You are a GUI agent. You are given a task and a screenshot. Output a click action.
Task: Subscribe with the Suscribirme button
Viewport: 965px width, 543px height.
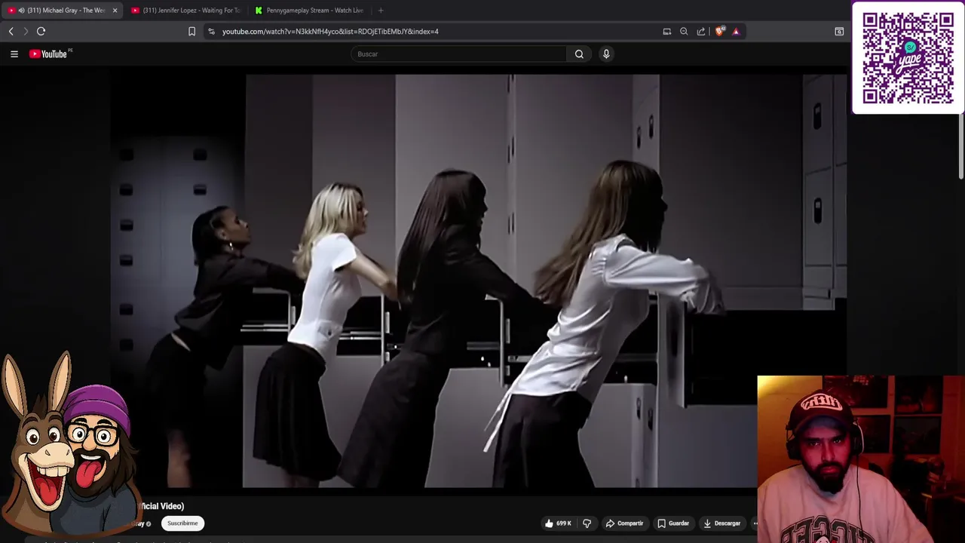coord(182,523)
